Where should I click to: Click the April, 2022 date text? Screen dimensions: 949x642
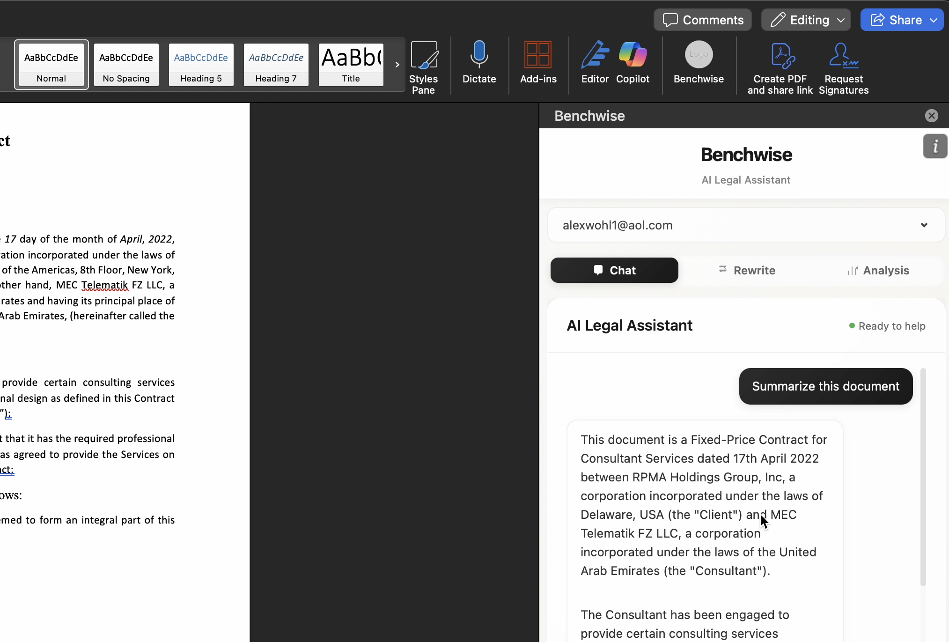(147, 239)
